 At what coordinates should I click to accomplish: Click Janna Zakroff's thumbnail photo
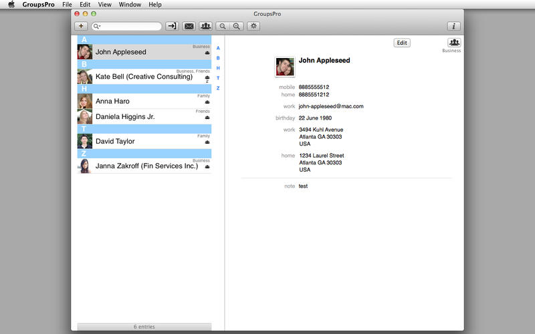(85, 166)
